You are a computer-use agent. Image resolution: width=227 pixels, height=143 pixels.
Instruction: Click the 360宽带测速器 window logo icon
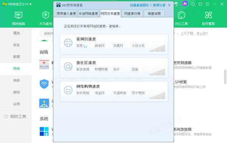click(x=58, y=5)
